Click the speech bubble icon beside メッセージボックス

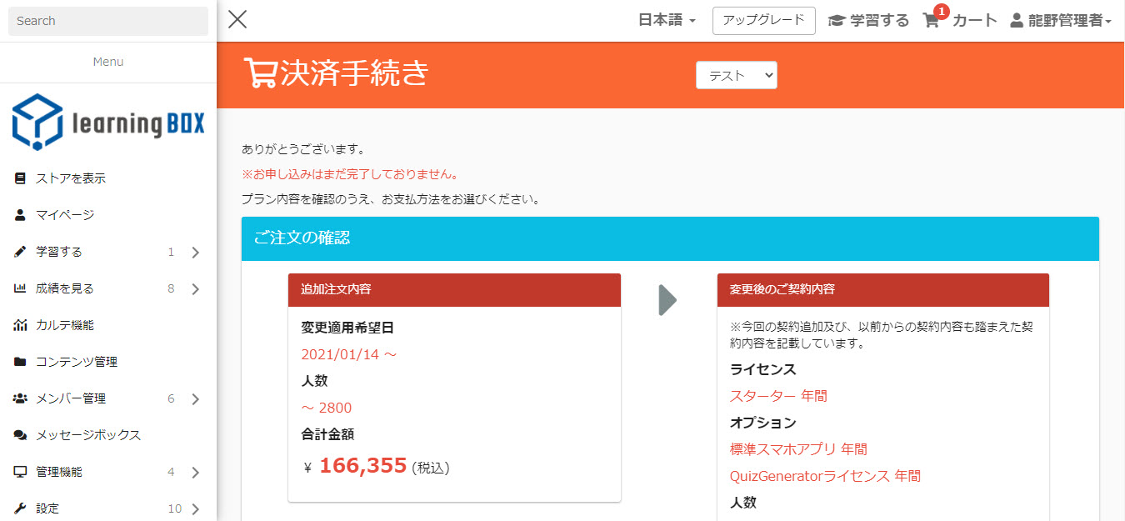tap(20, 435)
